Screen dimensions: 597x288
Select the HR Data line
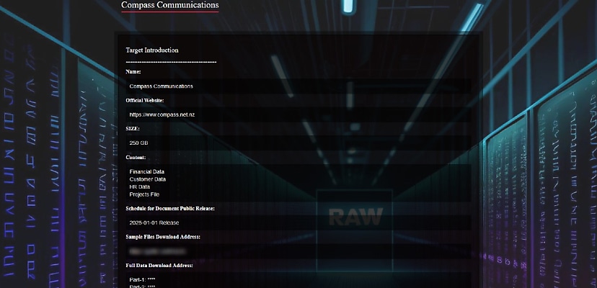(x=139, y=186)
